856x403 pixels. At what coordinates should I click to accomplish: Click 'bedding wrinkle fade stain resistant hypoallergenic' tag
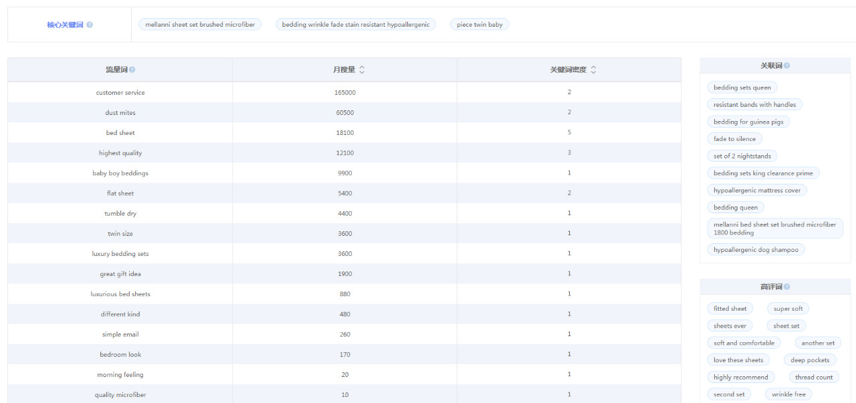[x=356, y=25]
